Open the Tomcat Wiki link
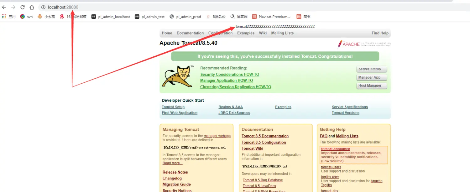 tap(253, 149)
